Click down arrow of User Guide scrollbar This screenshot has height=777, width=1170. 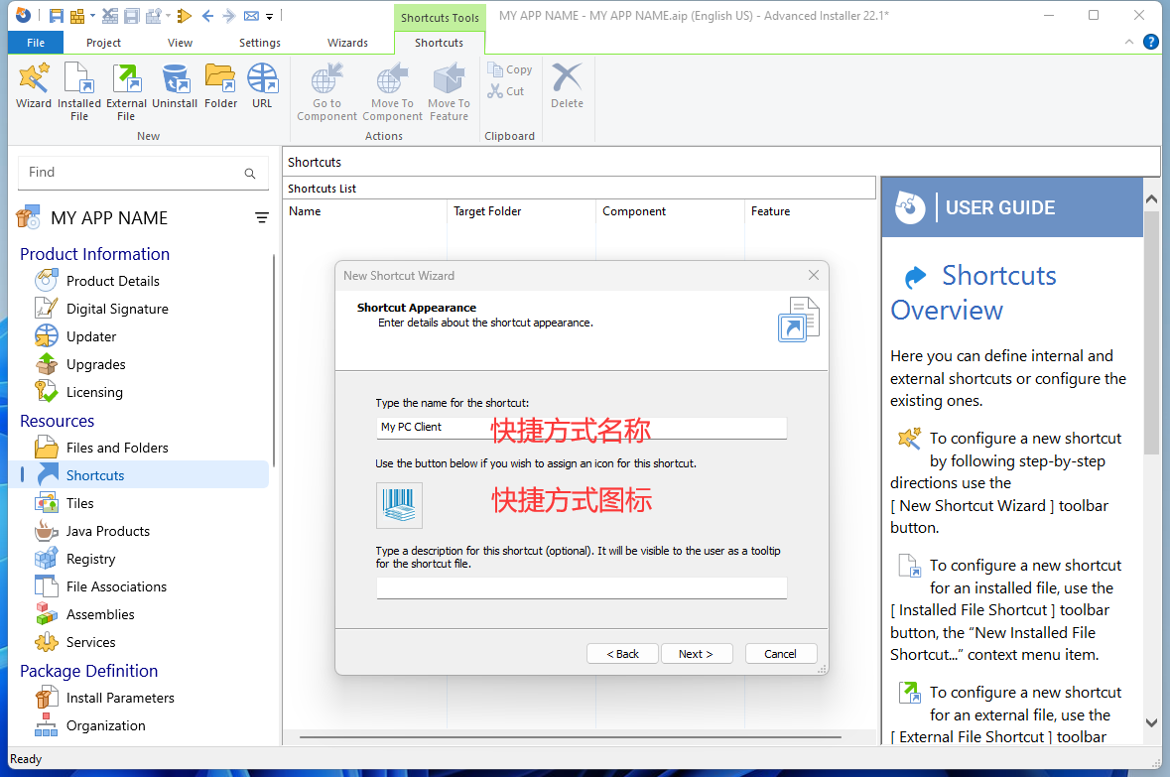click(x=1151, y=722)
